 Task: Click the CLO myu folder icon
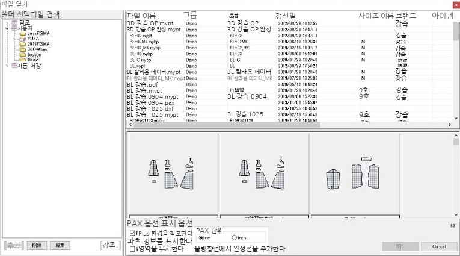[x=23, y=49]
